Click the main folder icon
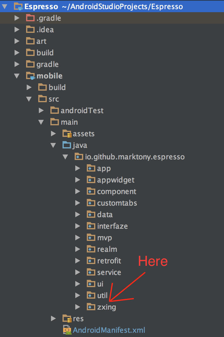 [55, 122]
